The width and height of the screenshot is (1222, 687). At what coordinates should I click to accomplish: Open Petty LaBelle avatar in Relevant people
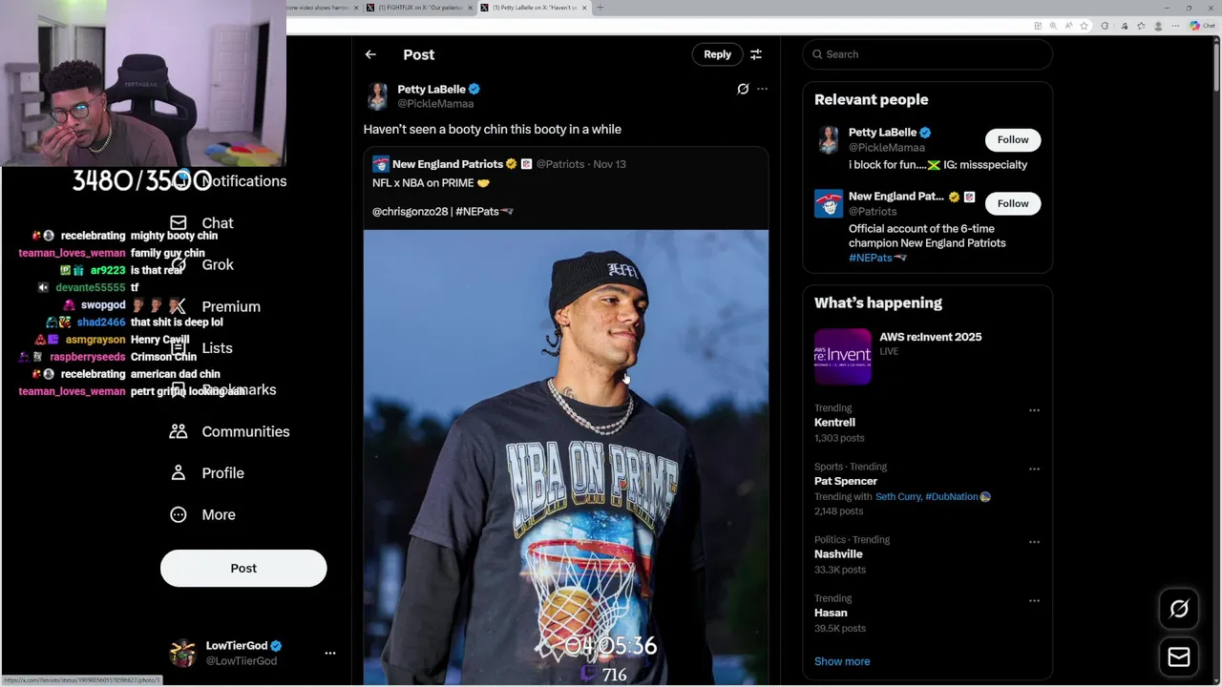[828, 139]
